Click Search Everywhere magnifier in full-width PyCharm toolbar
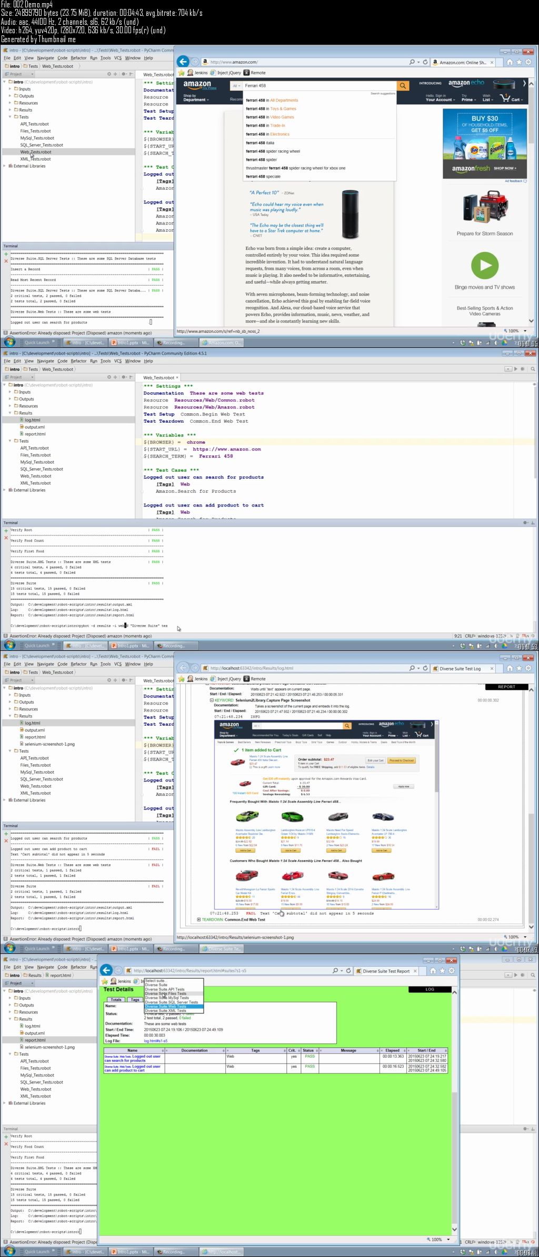The width and height of the screenshot is (539, 1257). (533, 369)
